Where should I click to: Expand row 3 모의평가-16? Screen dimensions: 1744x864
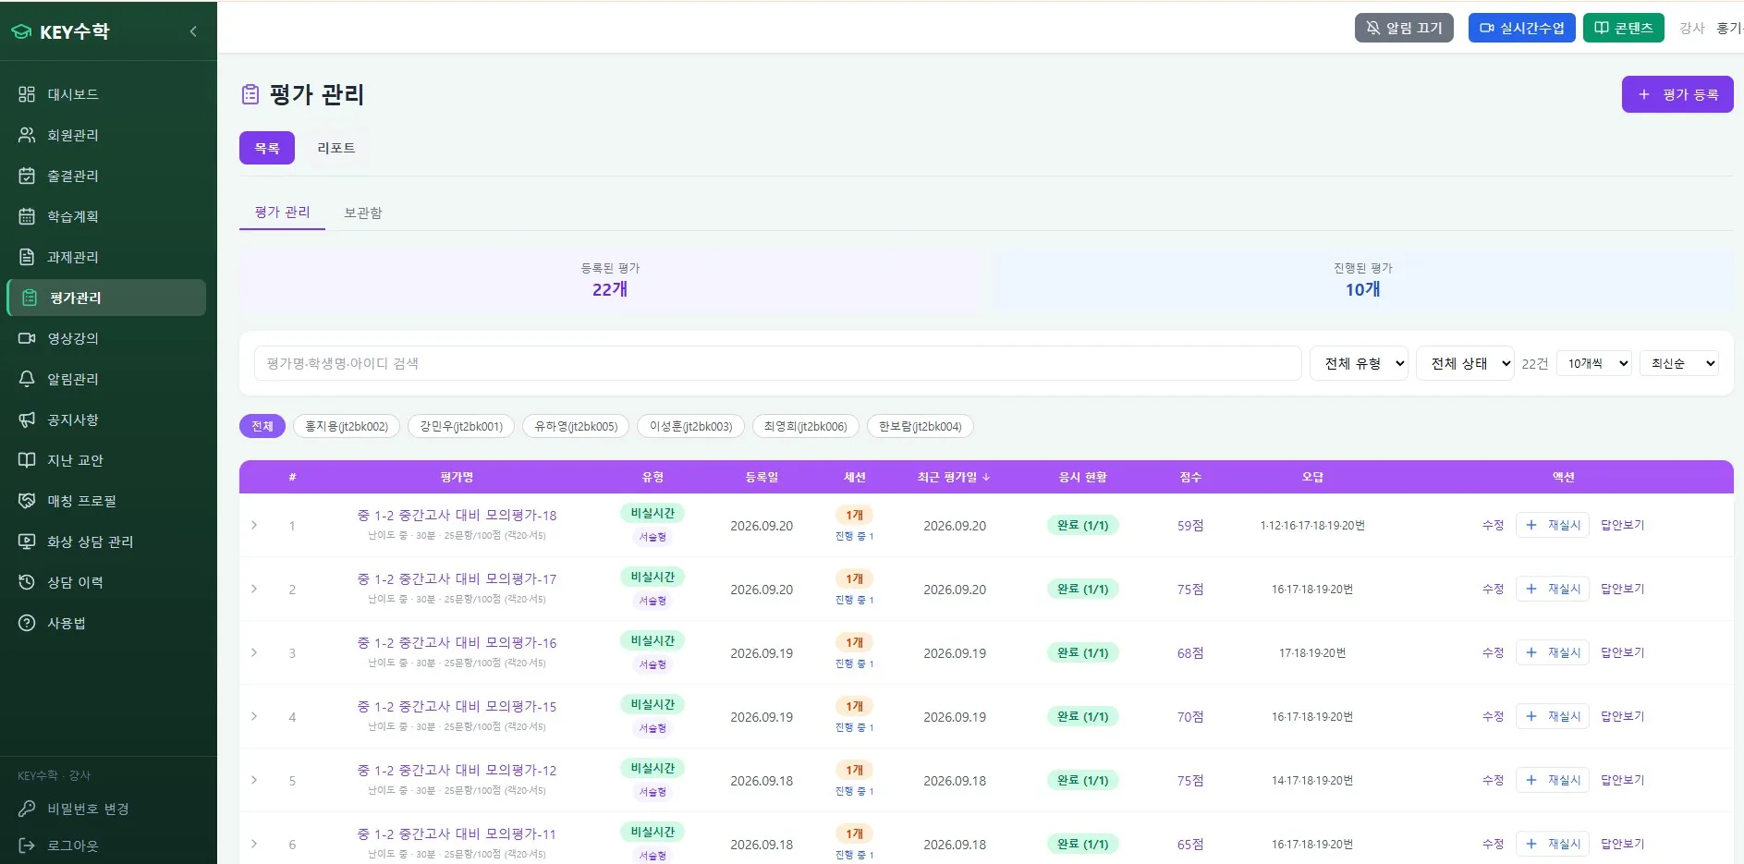point(254,652)
